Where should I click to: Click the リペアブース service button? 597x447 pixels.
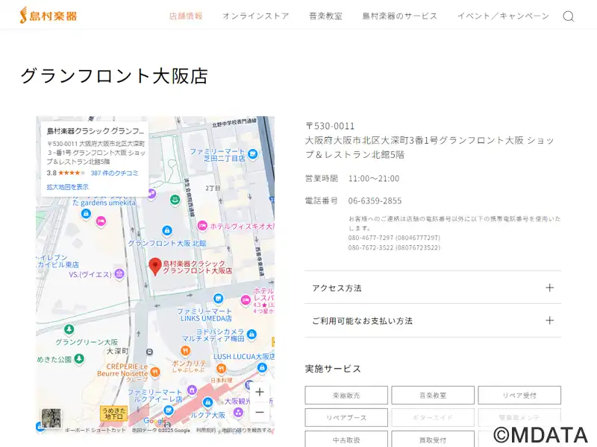(346, 417)
